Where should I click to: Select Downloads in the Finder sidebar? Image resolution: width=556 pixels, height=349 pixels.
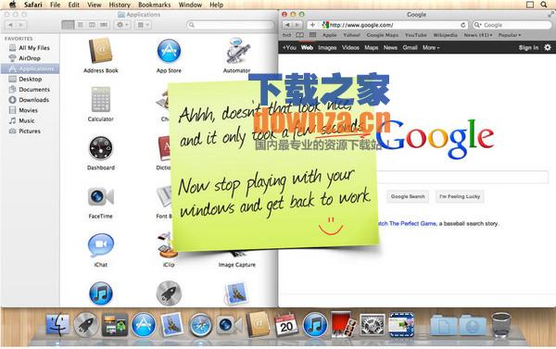(x=30, y=100)
